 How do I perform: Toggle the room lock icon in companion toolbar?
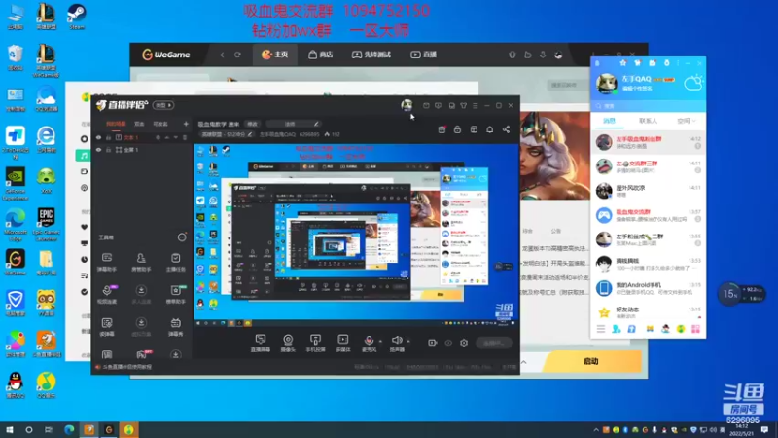pyautogui.click(x=457, y=129)
